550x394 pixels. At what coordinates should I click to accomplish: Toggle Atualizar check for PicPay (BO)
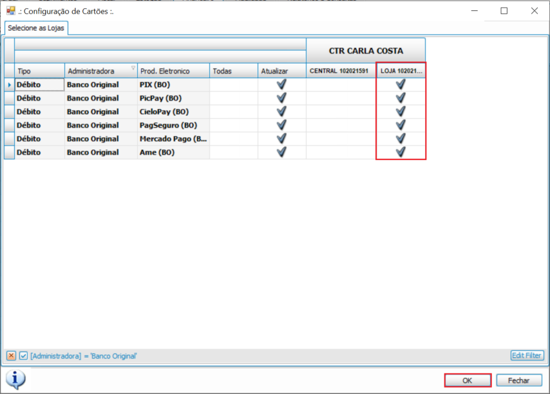point(281,98)
